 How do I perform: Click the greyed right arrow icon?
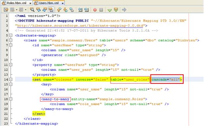pyautogui.click(x=124, y=10)
